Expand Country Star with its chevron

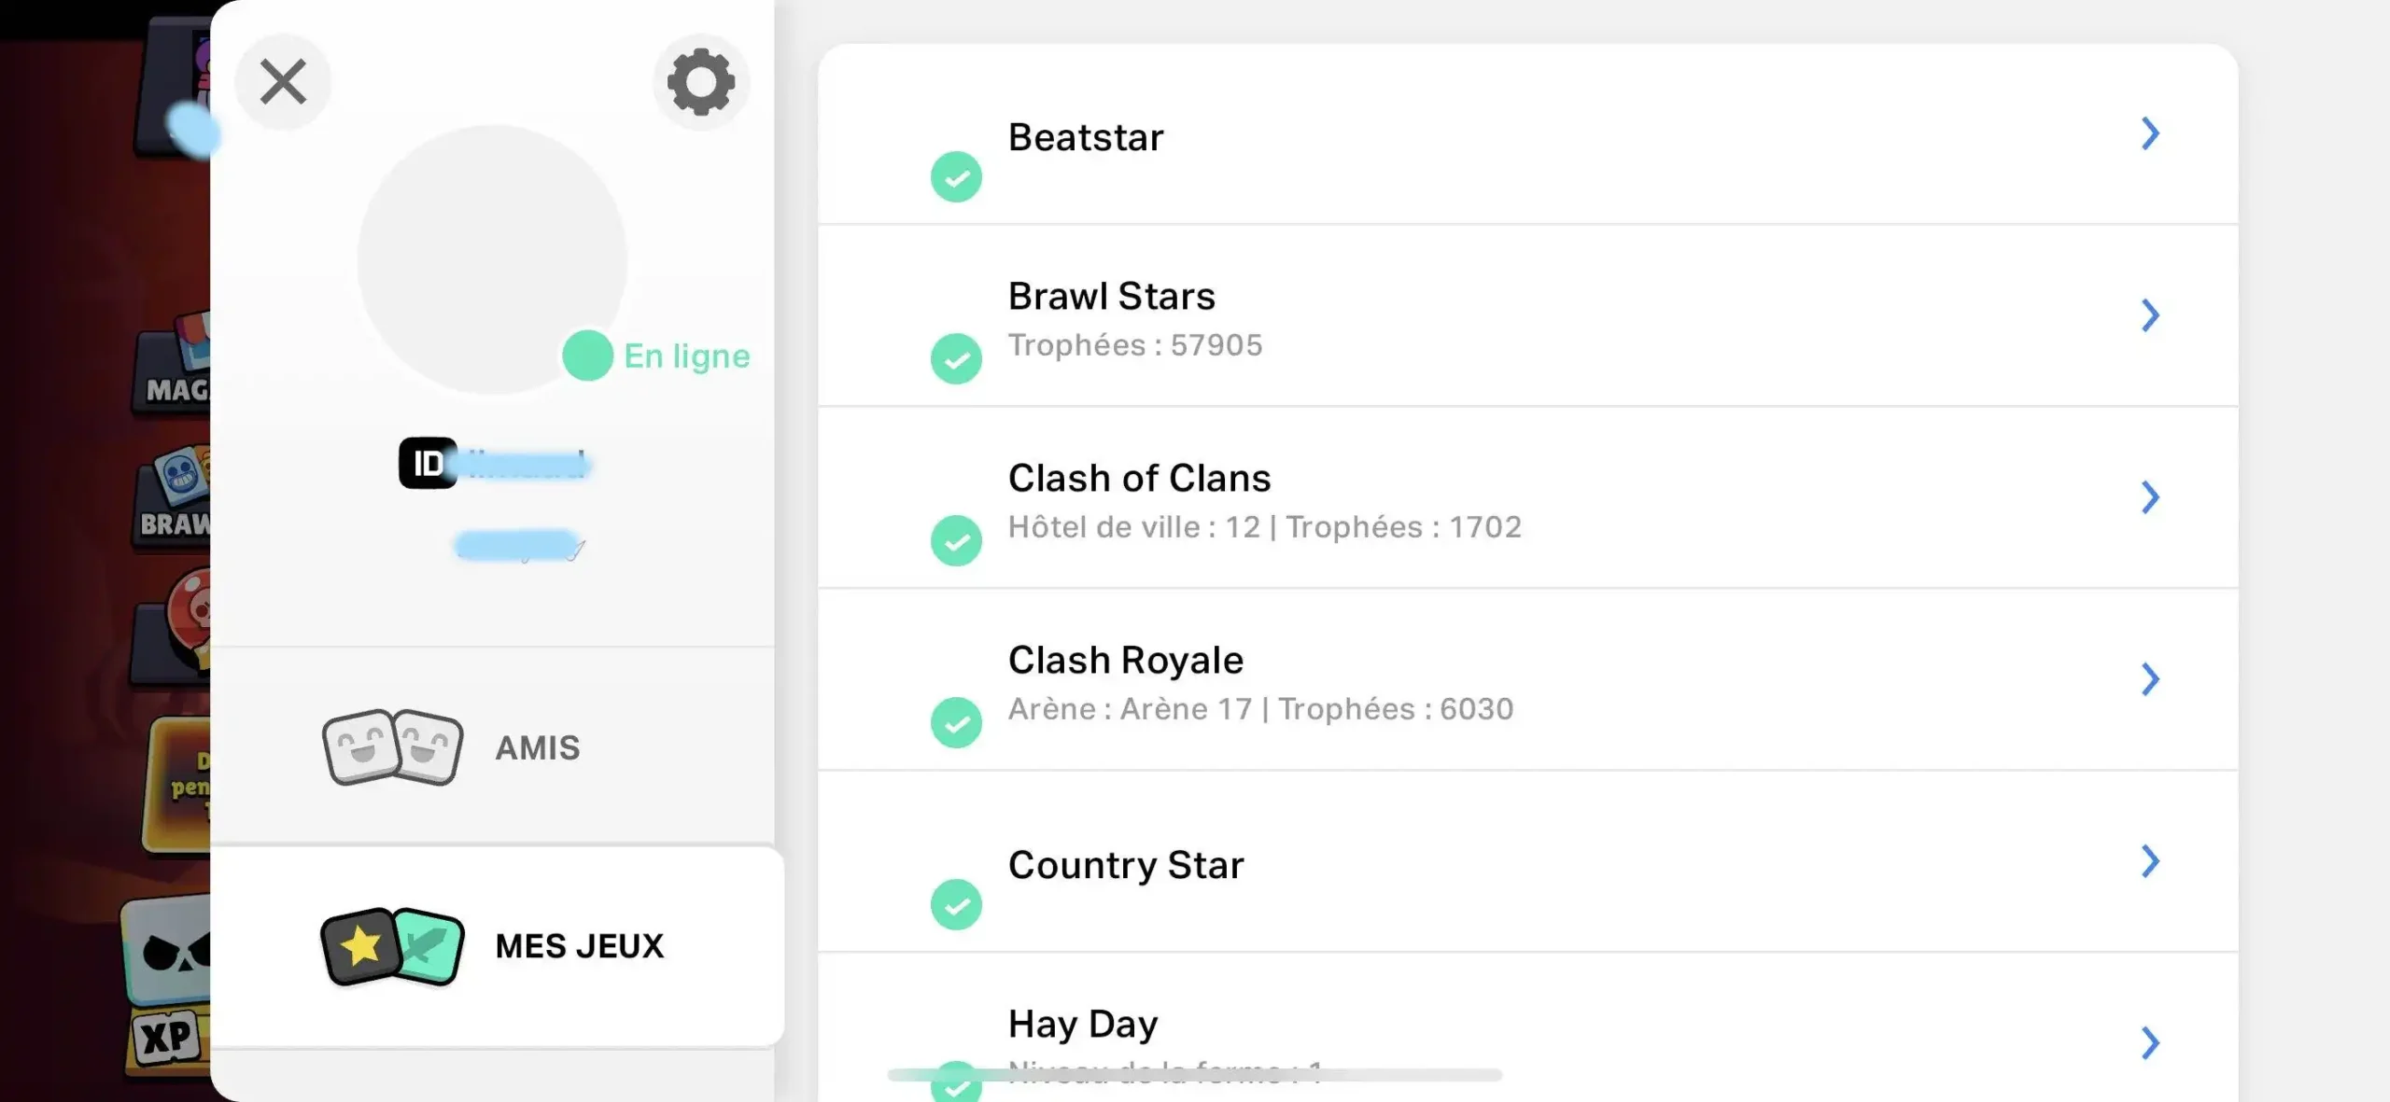[2150, 861]
